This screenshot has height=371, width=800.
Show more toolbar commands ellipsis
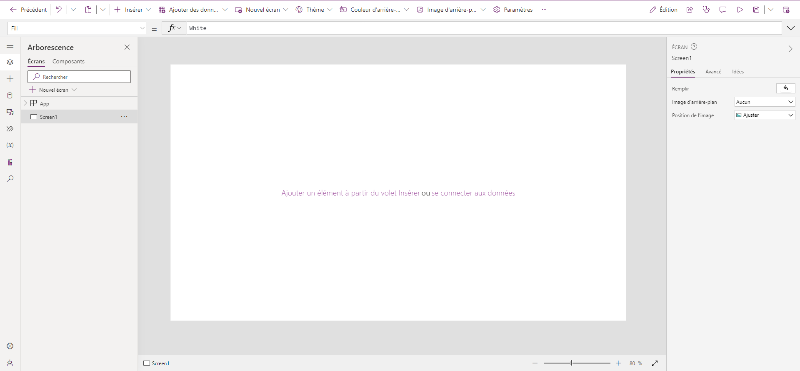click(x=544, y=10)
